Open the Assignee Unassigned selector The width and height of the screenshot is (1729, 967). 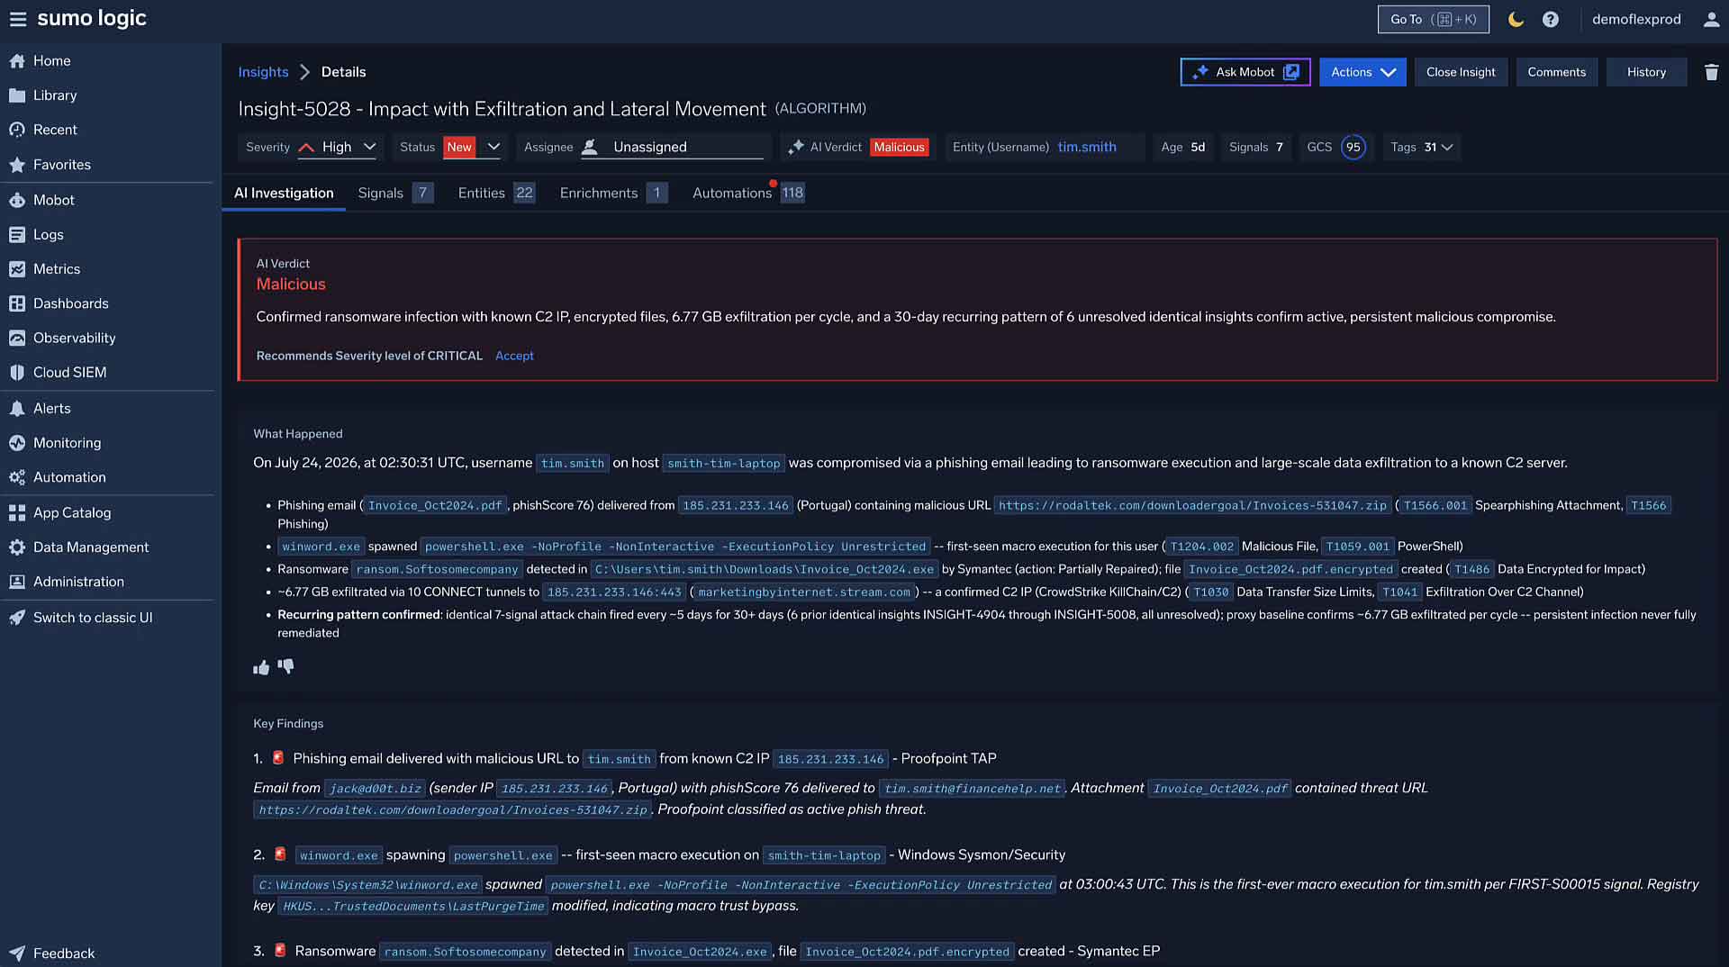click(x=673, y=147)
